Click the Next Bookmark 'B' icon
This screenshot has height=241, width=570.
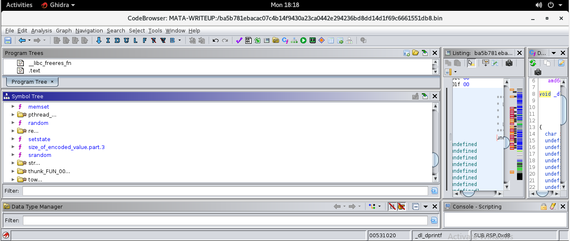click(x=172, y=40)
